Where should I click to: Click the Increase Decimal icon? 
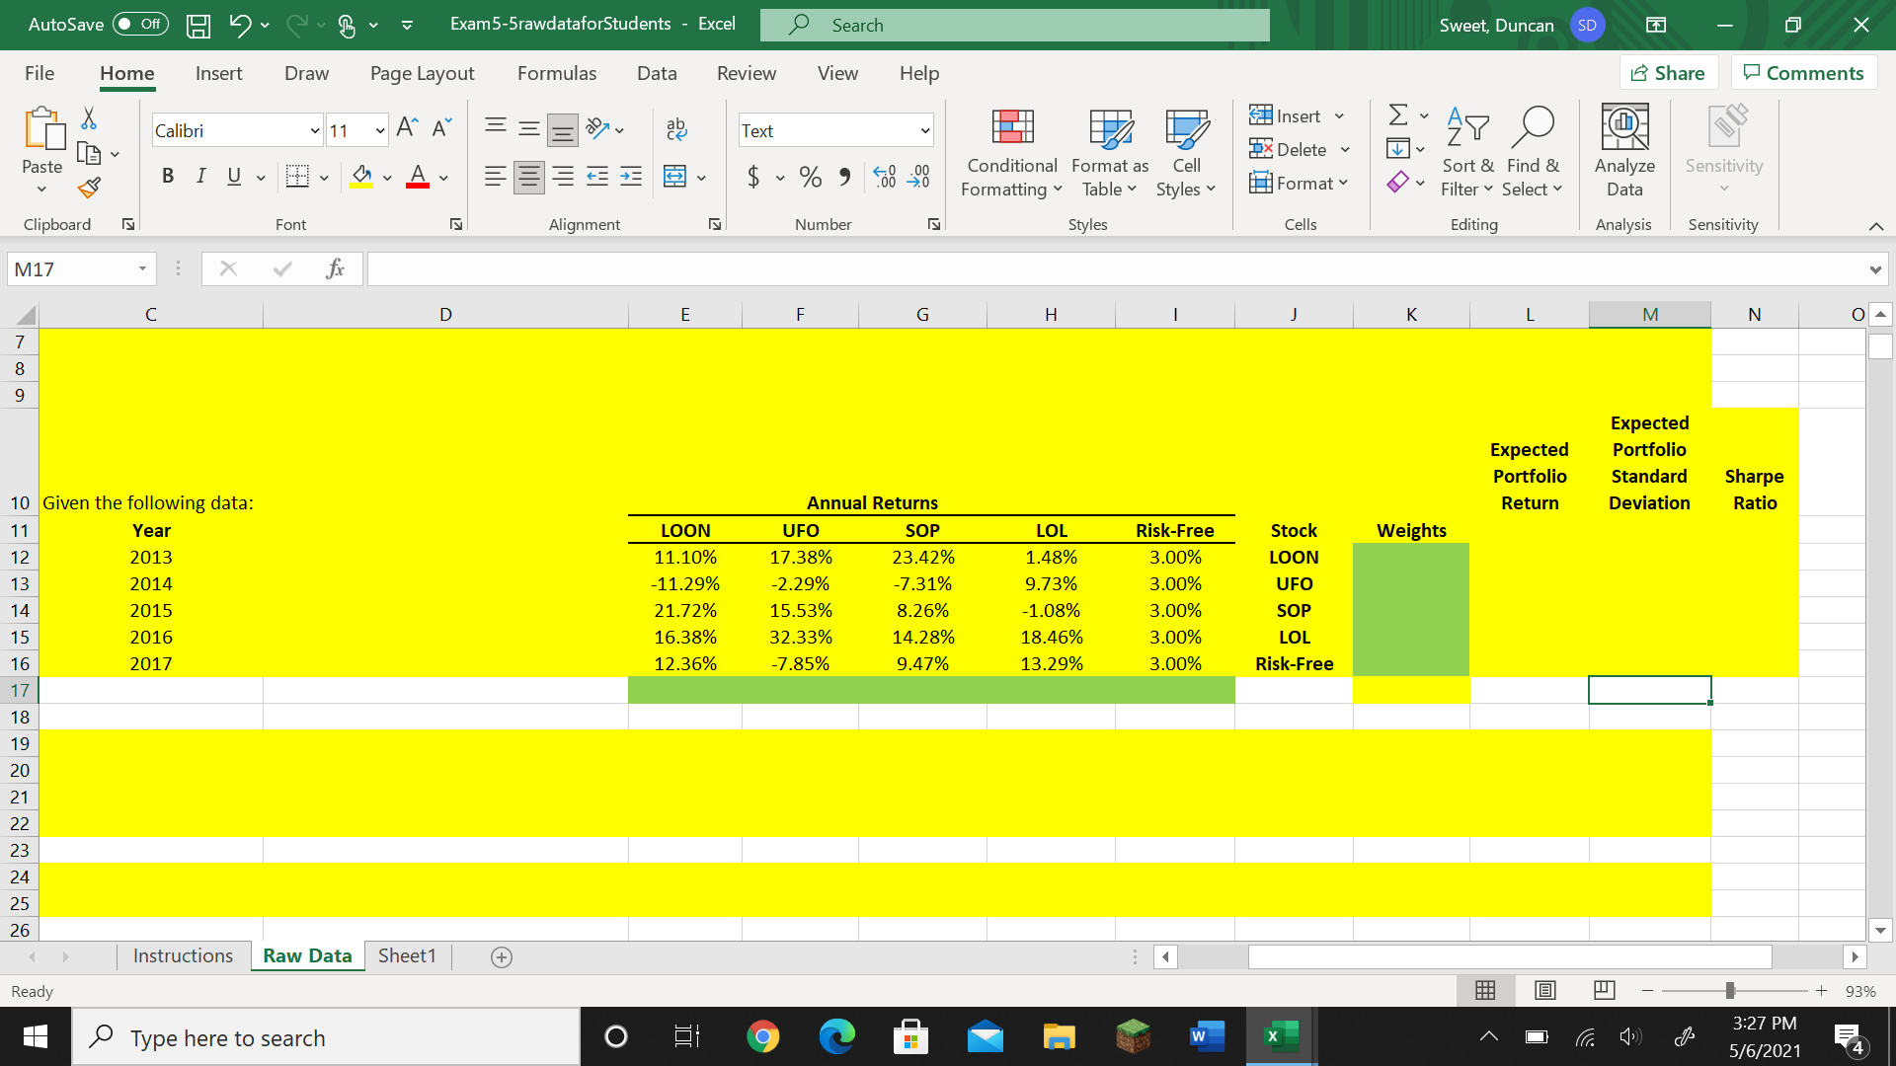(884, 177)
